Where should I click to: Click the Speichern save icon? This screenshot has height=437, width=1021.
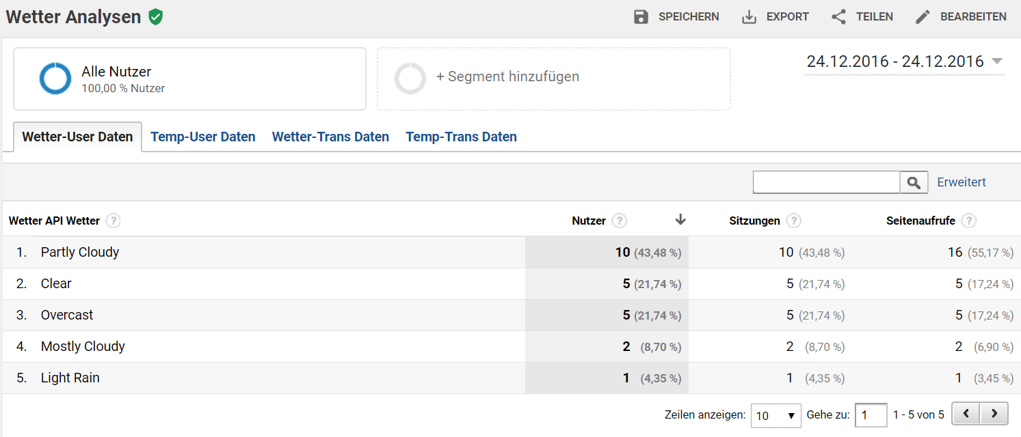[641, 17]
